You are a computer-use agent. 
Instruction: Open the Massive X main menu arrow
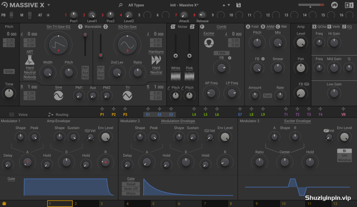(x=49, y=5)
